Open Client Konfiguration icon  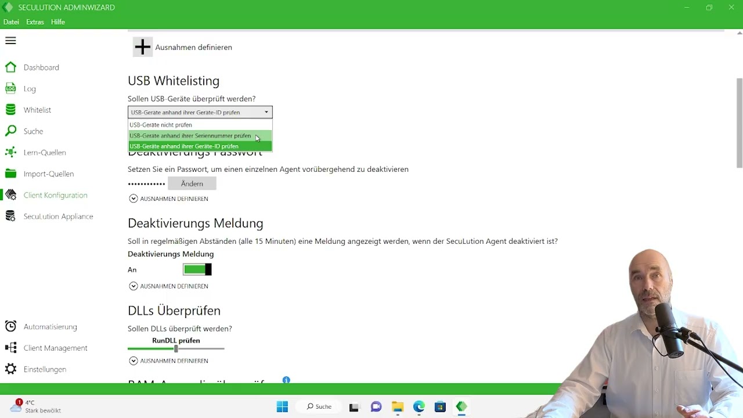[10, 195]
